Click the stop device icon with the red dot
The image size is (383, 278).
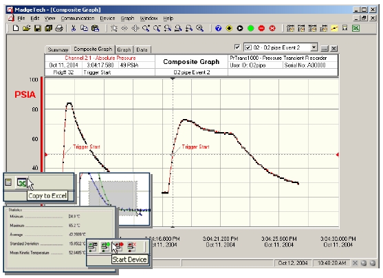coord(119,247)
